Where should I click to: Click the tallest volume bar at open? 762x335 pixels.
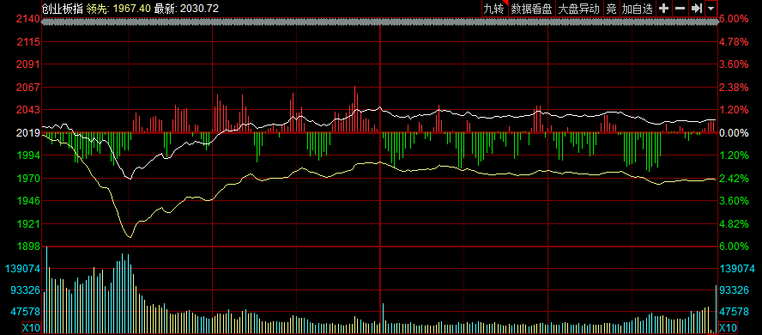point(46,289)
